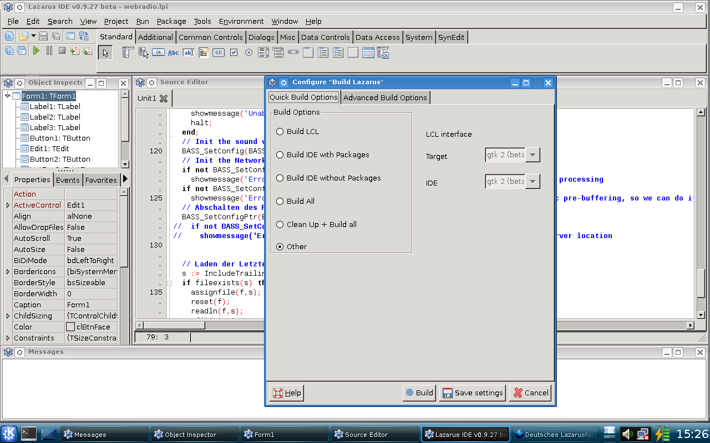Select the Build LCL radio option
This screenshot has height=443, width=710.
click(280, 132)
